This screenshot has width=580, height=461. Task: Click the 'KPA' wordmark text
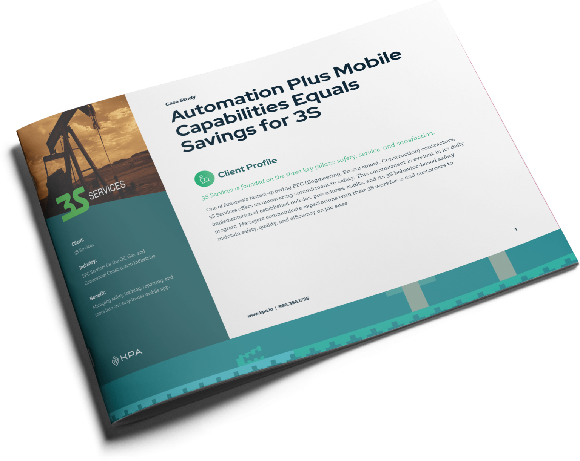(x=131, y=355)
